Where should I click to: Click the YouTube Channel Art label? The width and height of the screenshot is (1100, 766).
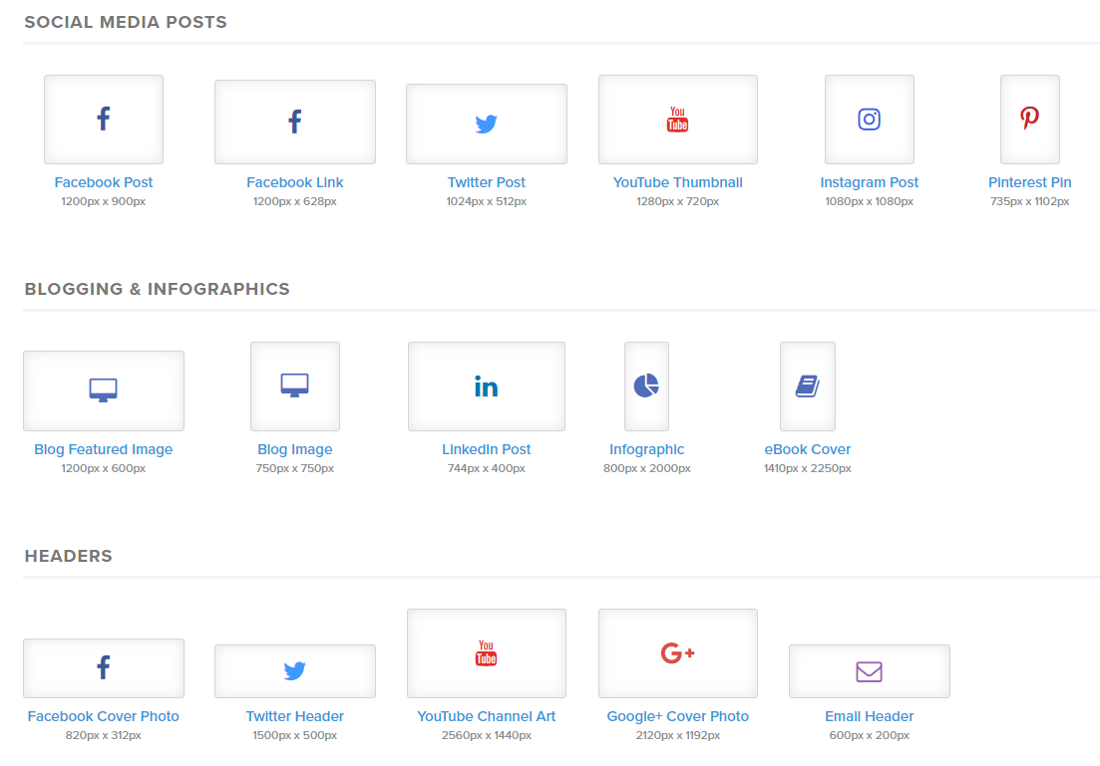[x=486, y=716]
